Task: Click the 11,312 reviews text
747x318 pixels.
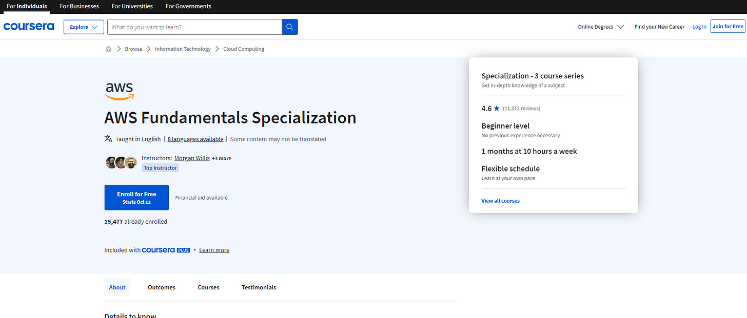Action: 521,109
